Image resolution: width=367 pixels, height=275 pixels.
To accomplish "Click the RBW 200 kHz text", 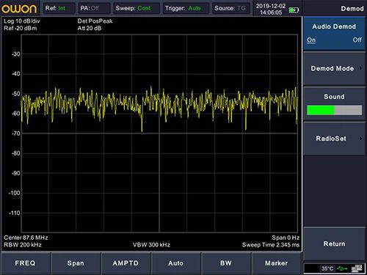I will click(23, 245).
